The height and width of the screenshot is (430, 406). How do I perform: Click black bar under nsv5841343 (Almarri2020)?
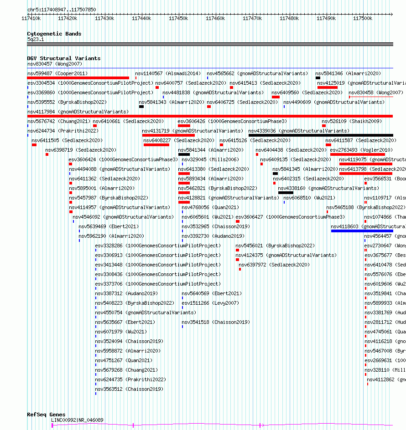point(141,107)
